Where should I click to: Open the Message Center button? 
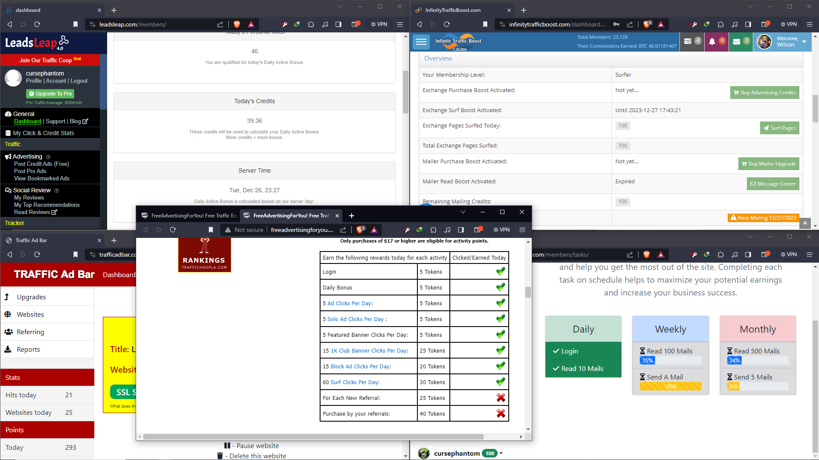tap(773, 184)
